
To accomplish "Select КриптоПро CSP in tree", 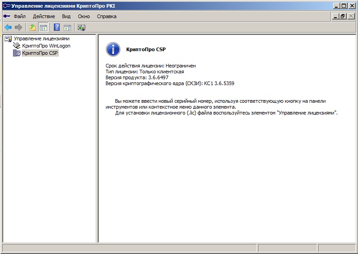I will [40, 53].
